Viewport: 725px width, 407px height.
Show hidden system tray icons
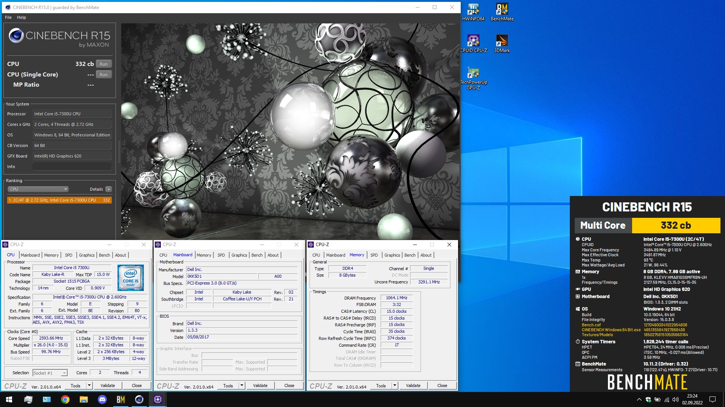coord(639,399)
